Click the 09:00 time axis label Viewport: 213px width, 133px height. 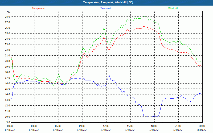(82, 126)
